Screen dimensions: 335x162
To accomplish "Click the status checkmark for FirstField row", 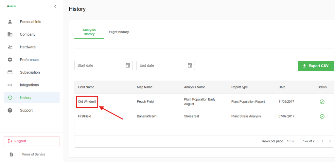I will (x=322, y=117).
